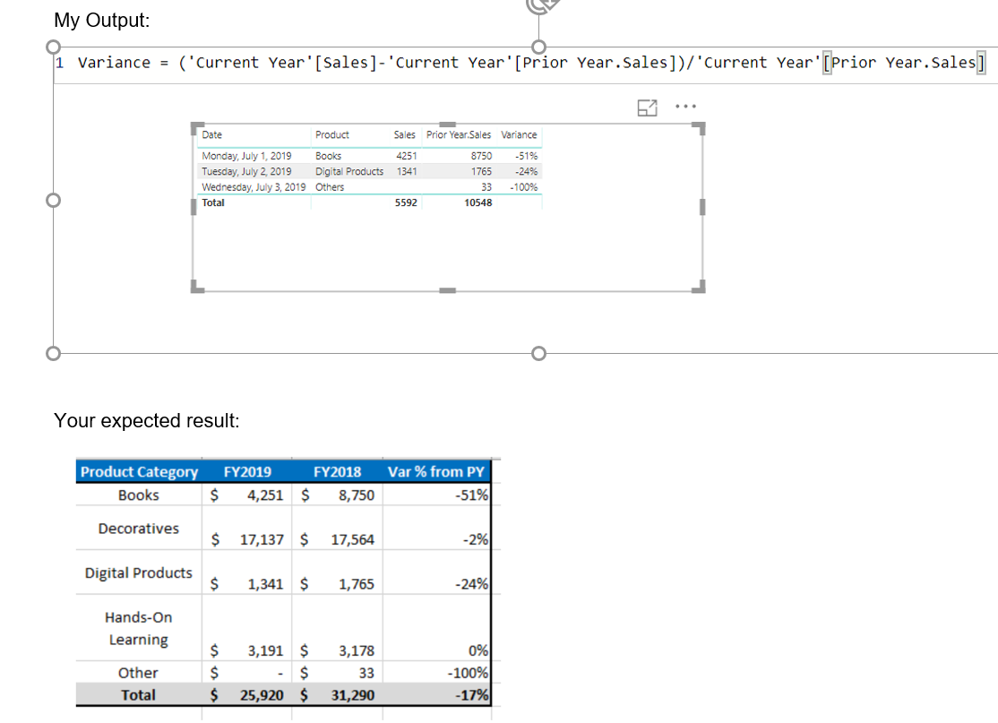Click the Others product cell
Image resolution: width=998 pixels, height=723 pixels.
pos(330,187)
